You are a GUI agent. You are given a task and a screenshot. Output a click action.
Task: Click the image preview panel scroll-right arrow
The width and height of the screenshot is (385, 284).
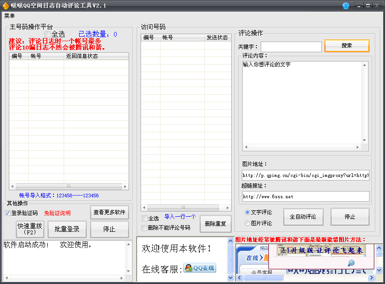[x=371, y=278]
